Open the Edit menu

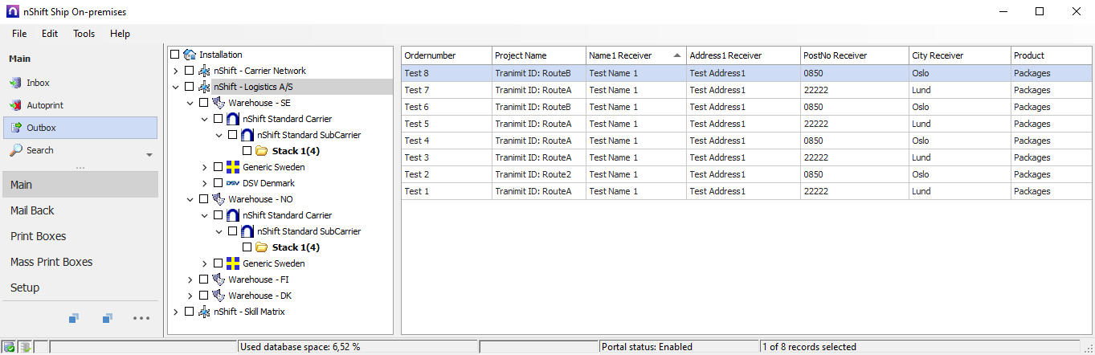pos(50,34)
